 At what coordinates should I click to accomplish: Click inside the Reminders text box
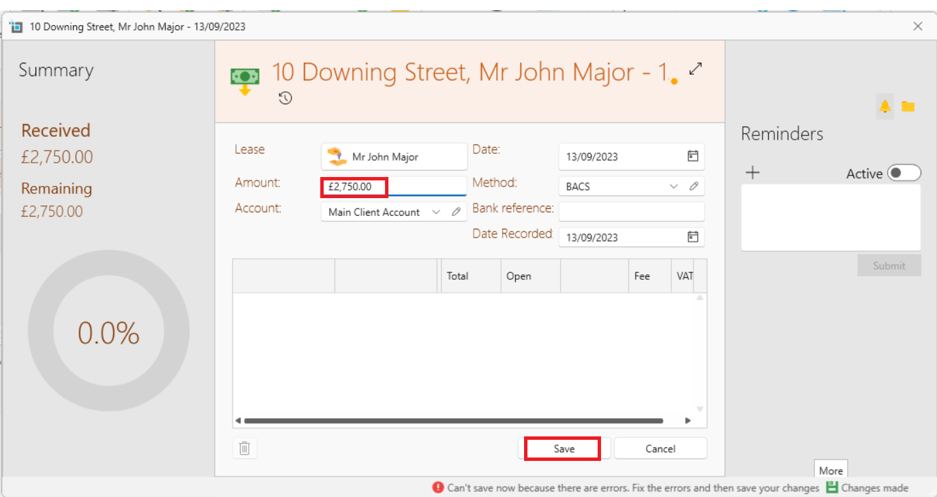831,217
